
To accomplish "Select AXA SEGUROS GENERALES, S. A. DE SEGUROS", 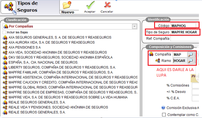I will pyautogui.click(x=60, y=37).
